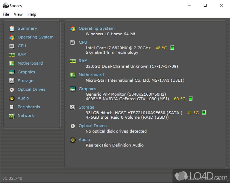
Task: Click the Storage drive icon in summary panel
Action: coord(73,107)
